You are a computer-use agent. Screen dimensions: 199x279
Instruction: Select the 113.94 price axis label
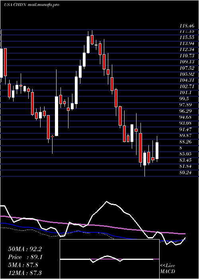[187, 43]
